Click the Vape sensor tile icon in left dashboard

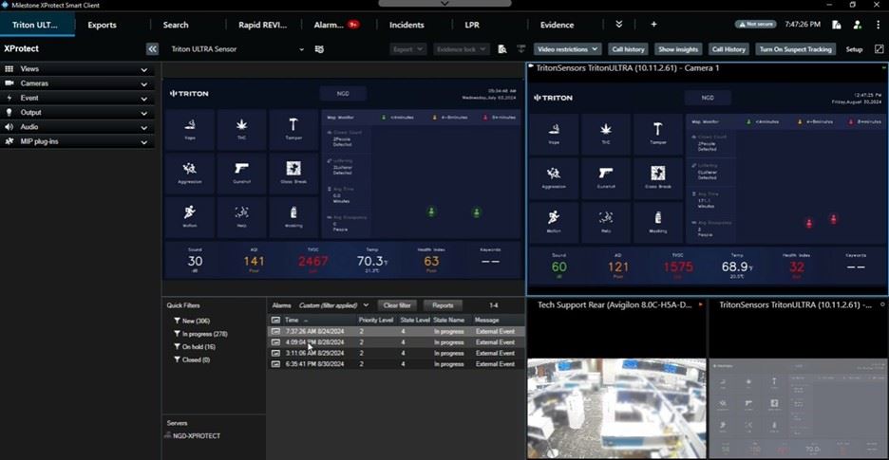(190, 125)
